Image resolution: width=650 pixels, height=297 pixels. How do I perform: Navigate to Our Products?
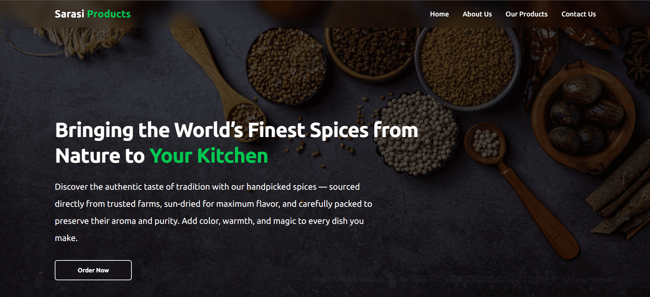pos(526,14)
